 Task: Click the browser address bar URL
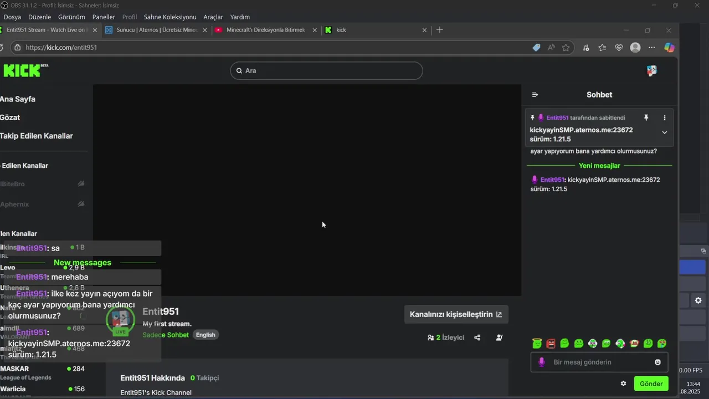coord(61,48)
